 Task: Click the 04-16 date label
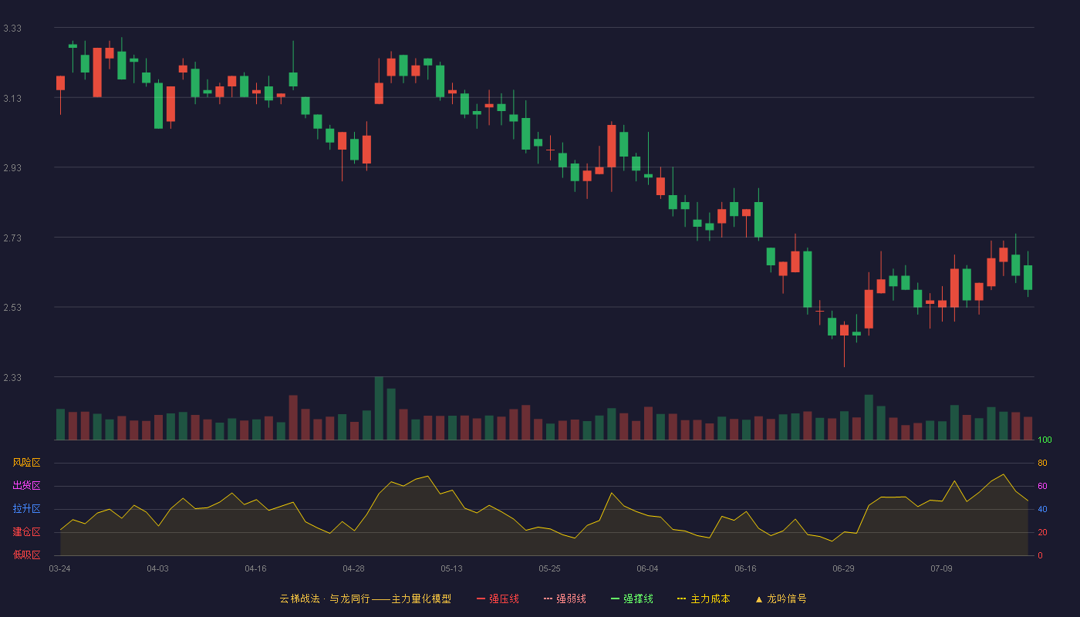[x=255, y=568]
